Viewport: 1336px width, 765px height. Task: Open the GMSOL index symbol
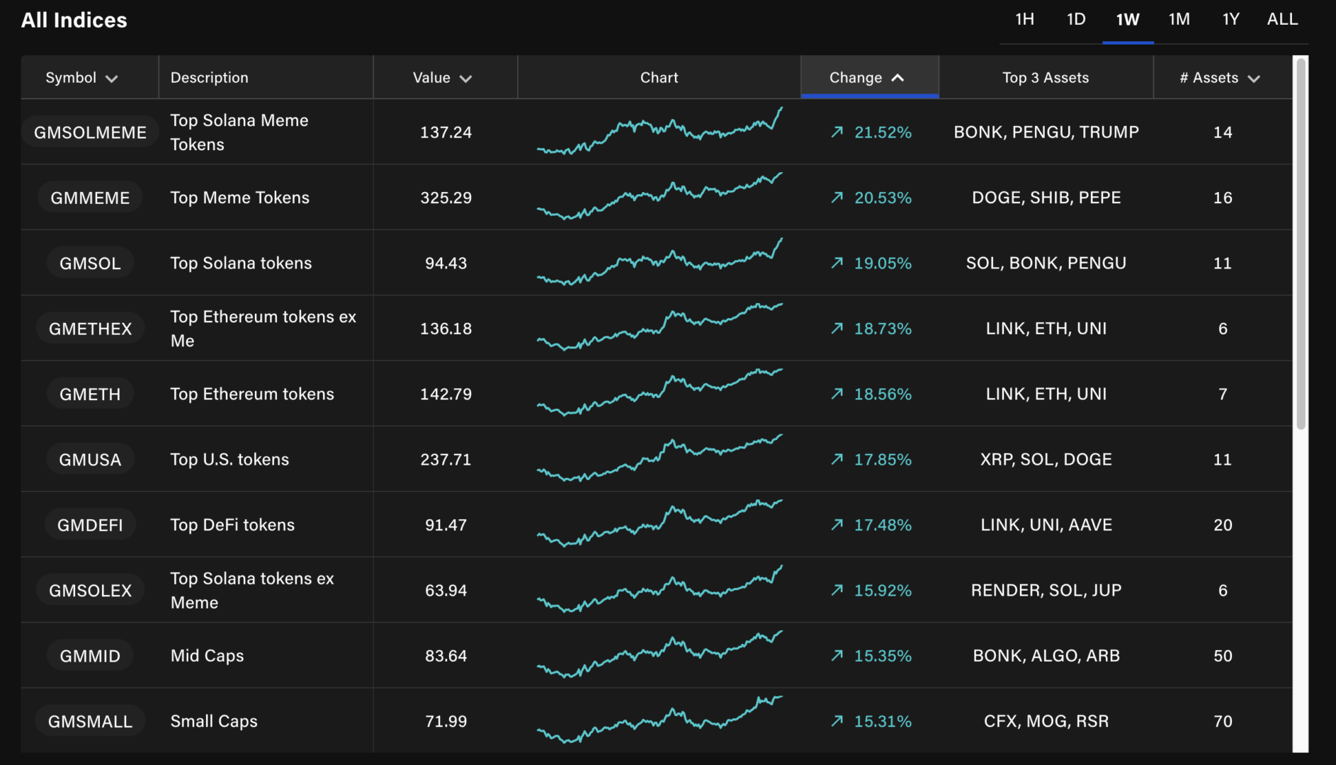[x=90, y=263]
